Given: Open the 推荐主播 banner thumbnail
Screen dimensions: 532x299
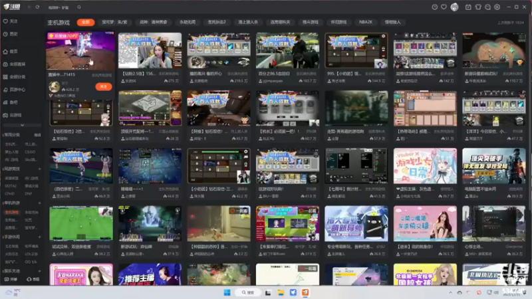Looking at the screenshot, I should (150, 274).
